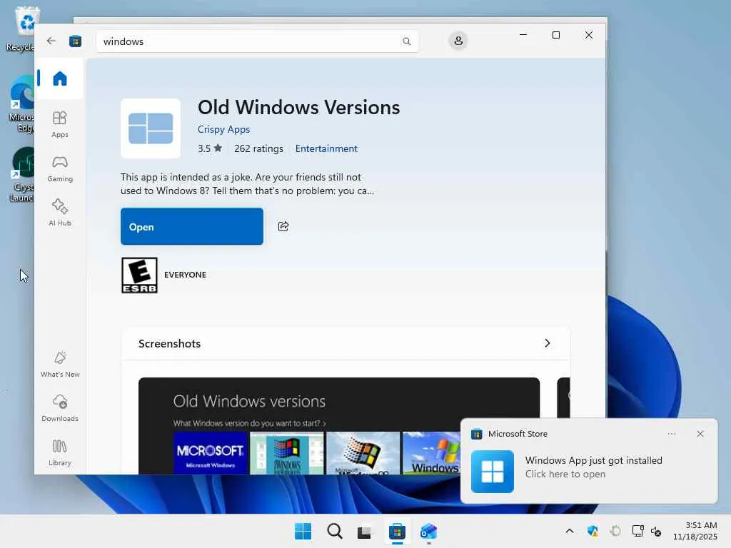This screenshot has width=731, height=548.
Task: Click the Microsoft Store logo icon
Action: pos(75,41)
